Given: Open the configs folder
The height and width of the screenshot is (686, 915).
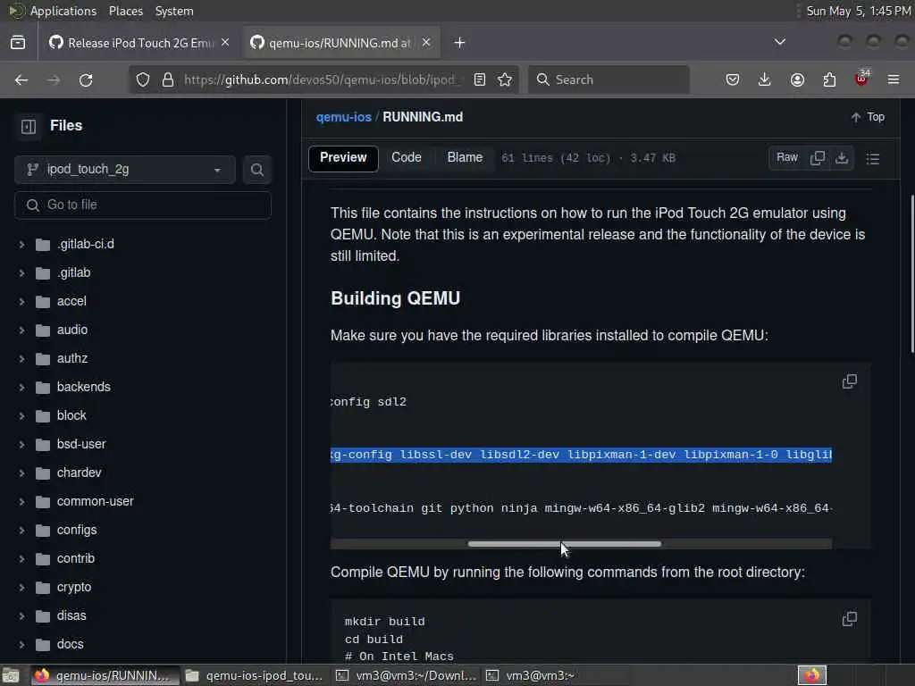Looking at the screenshot, I should point(77,530).
